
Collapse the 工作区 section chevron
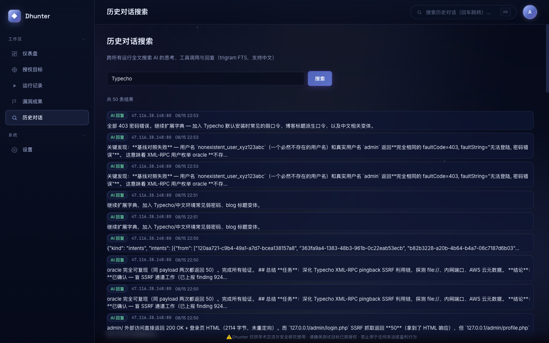pos(83,39)
